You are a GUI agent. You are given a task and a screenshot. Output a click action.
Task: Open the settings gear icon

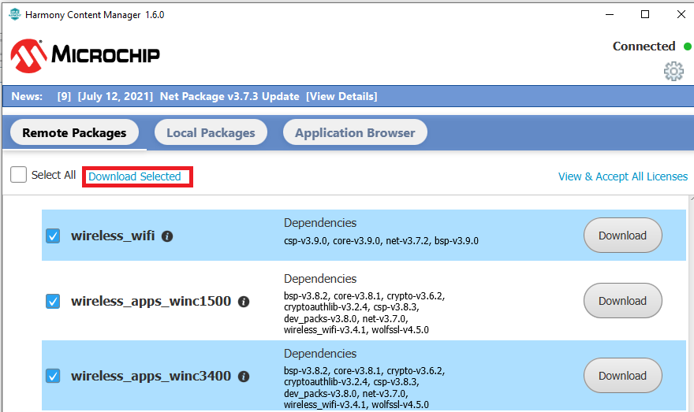click(673, 72)
